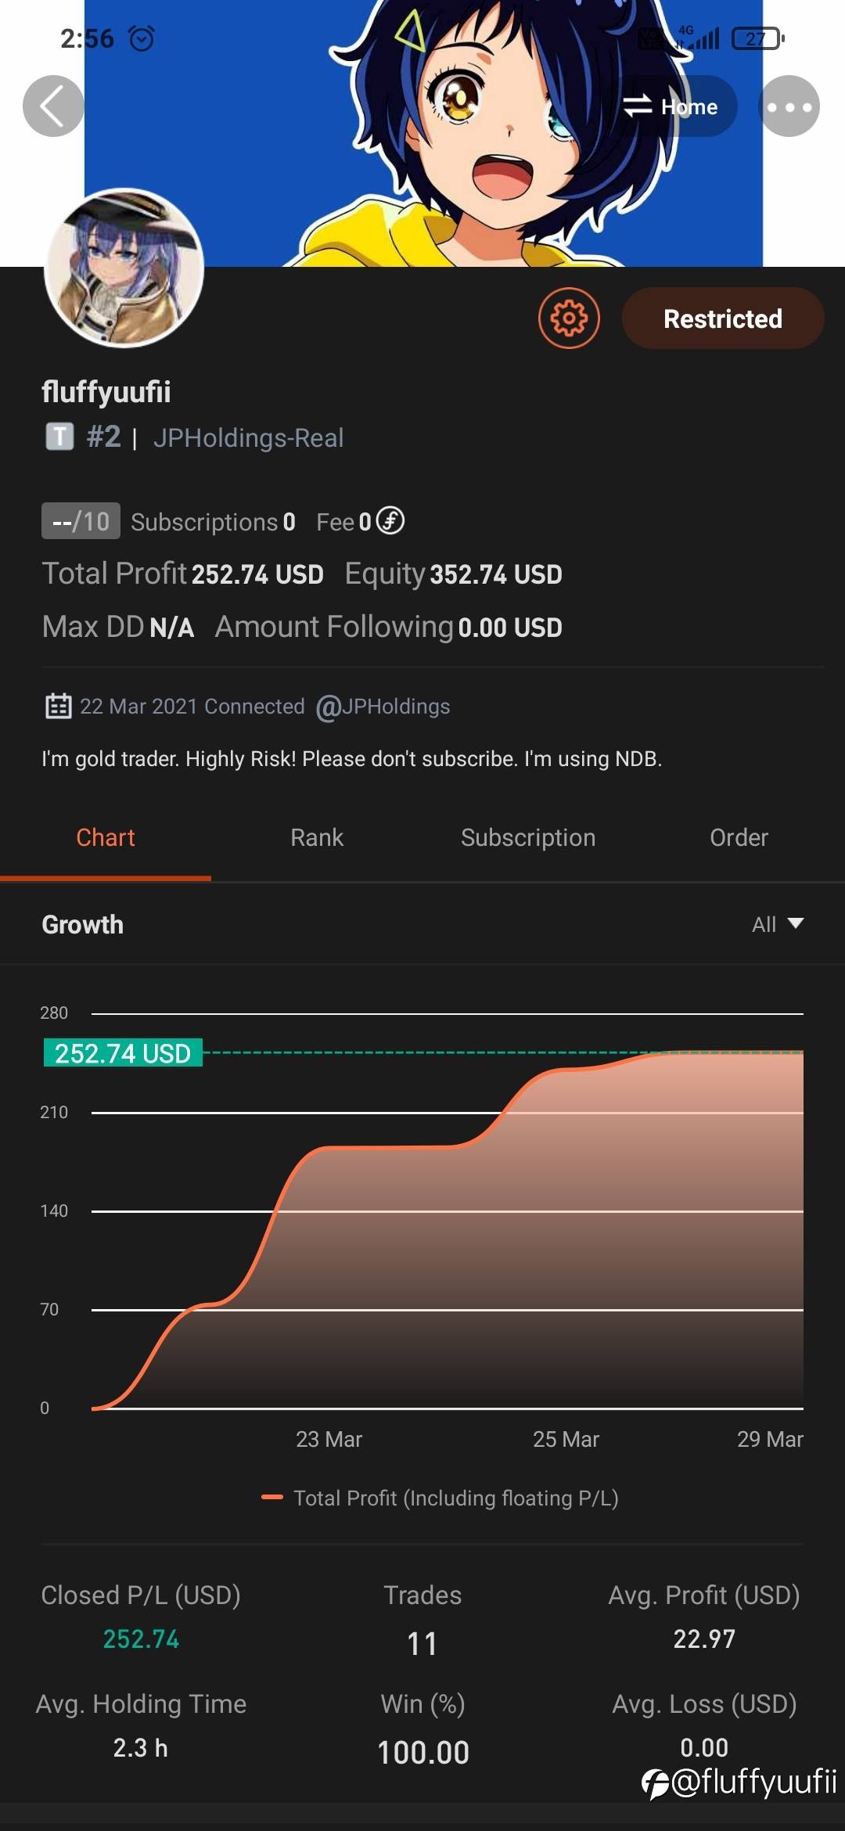
Task: Tap the --/10 rating badge
Action: 81,521
